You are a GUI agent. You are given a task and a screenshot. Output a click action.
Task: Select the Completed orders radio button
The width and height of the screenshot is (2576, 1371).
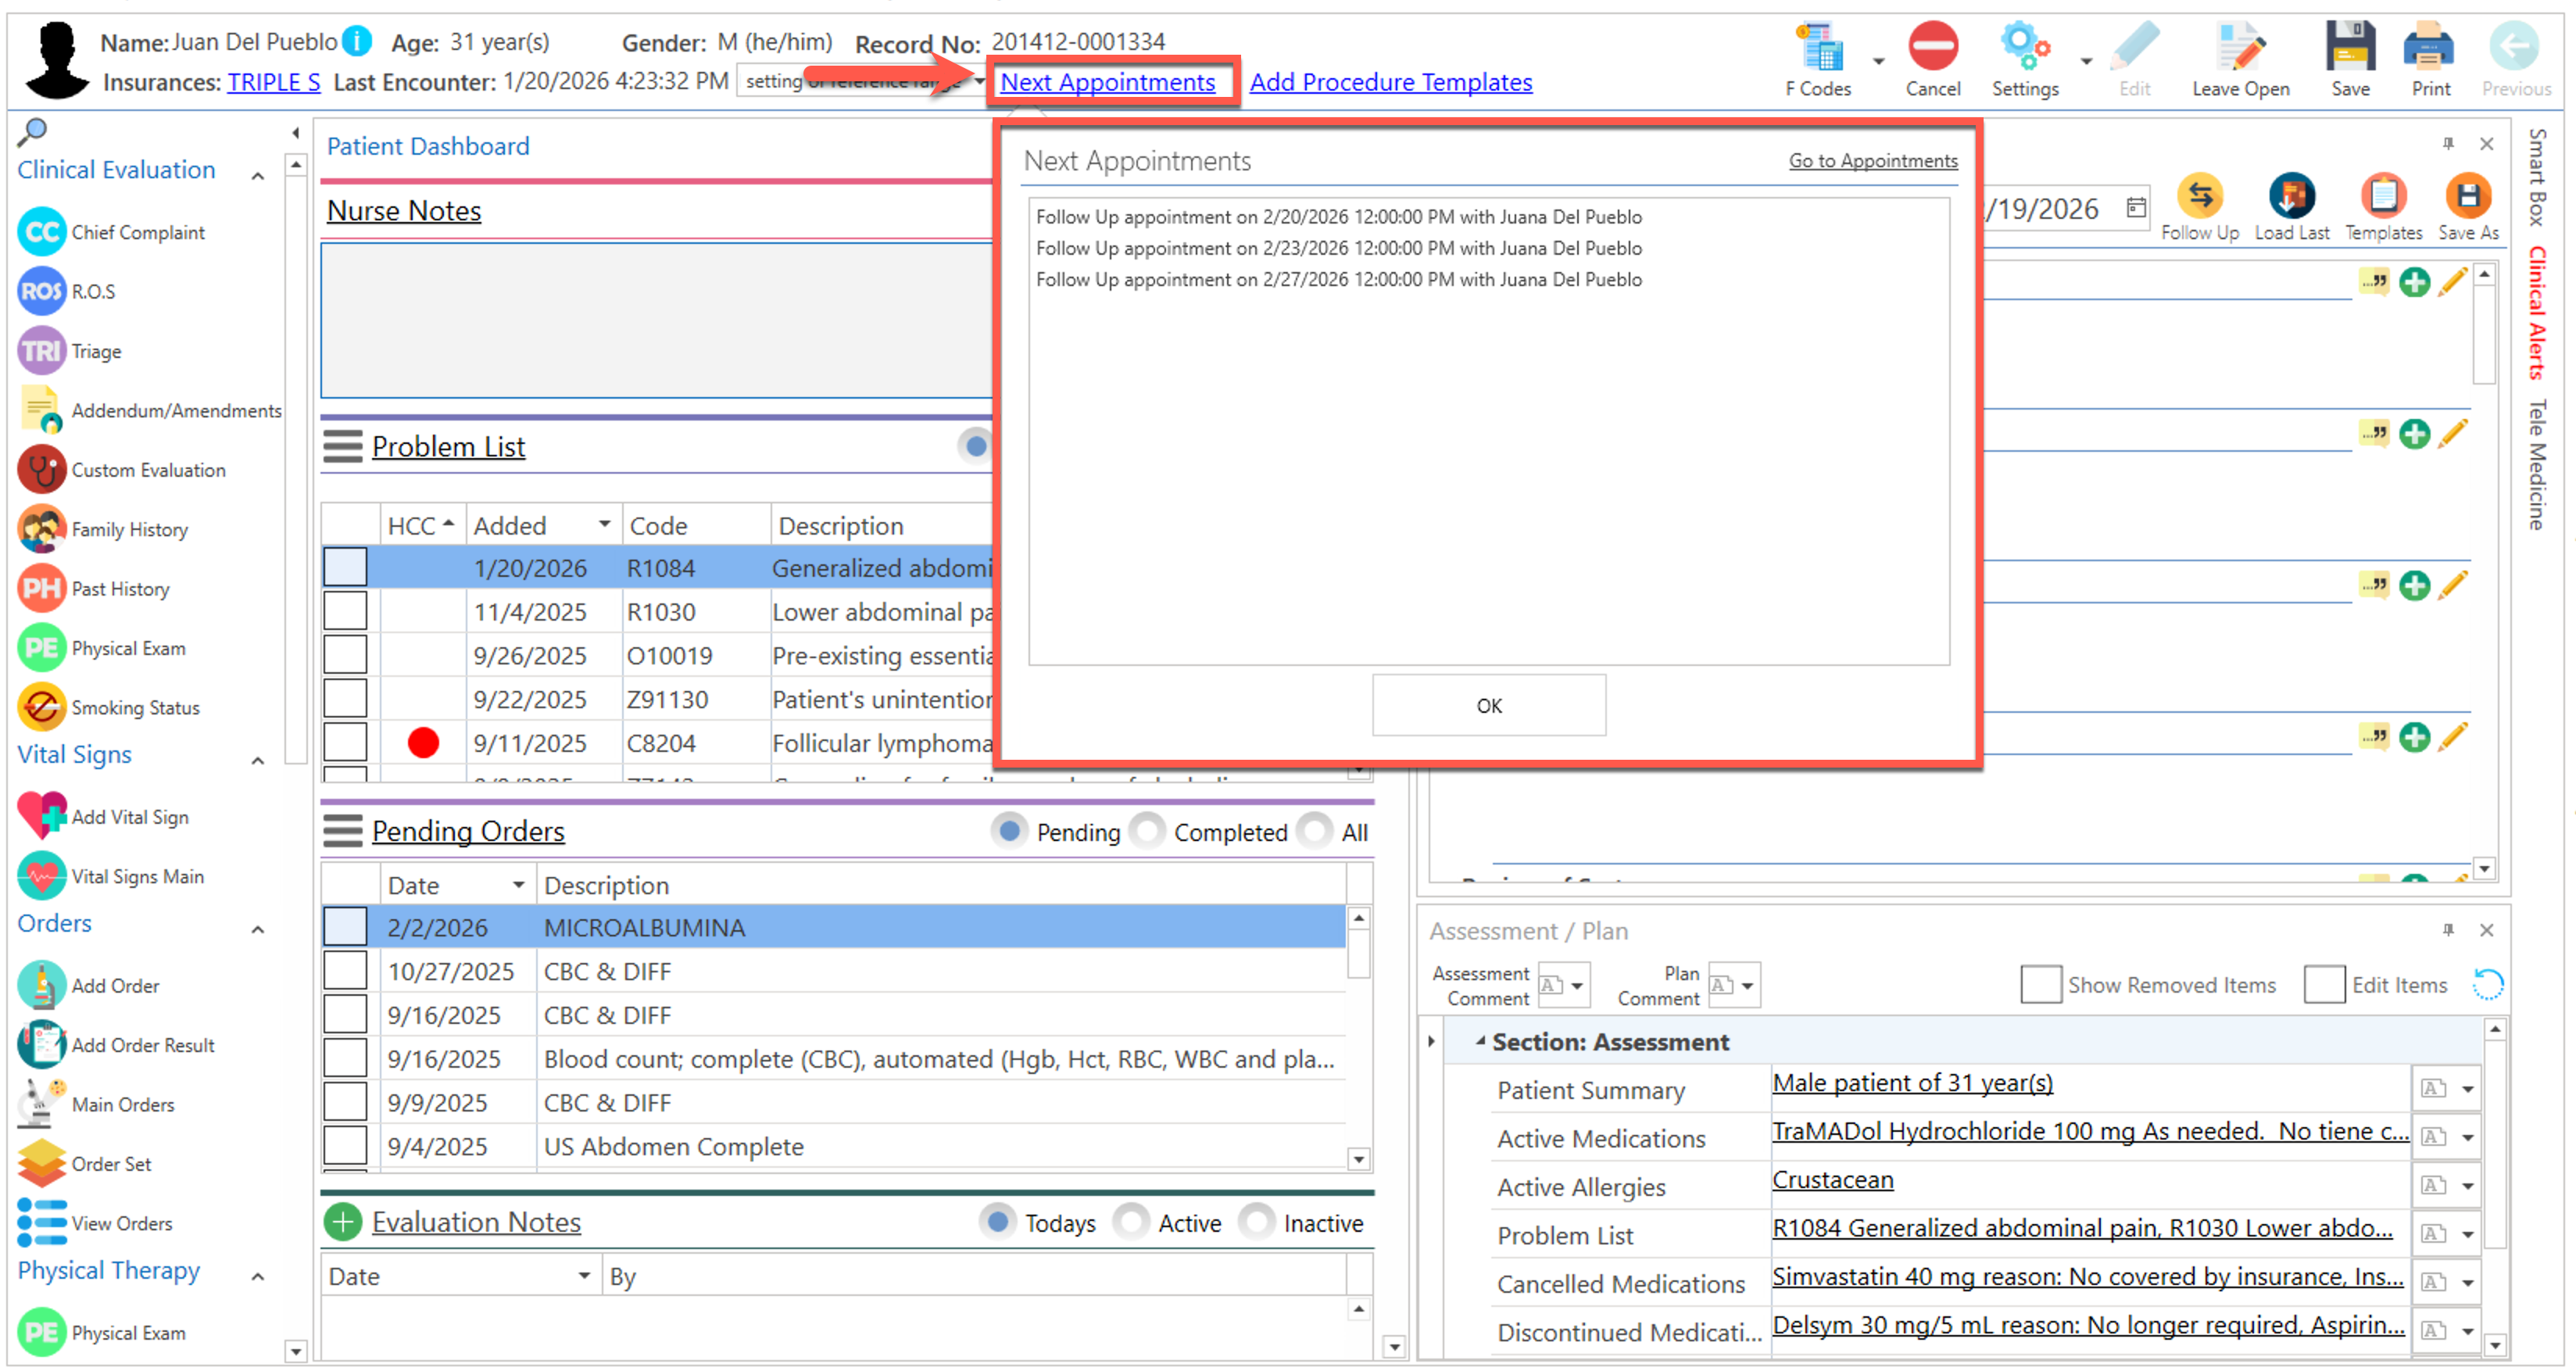click(x=1148, y=831)
